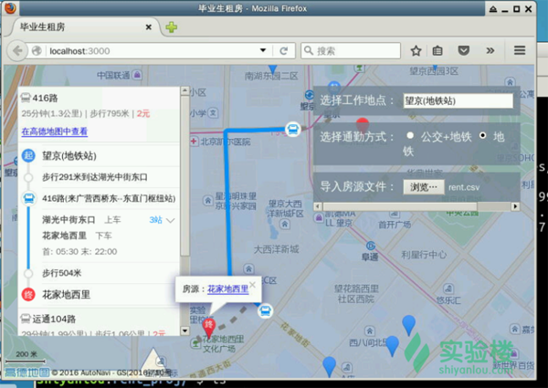The image size is (548, 388).
Task: Click the 阜通 subway station icon
Action: pos(371,246)
